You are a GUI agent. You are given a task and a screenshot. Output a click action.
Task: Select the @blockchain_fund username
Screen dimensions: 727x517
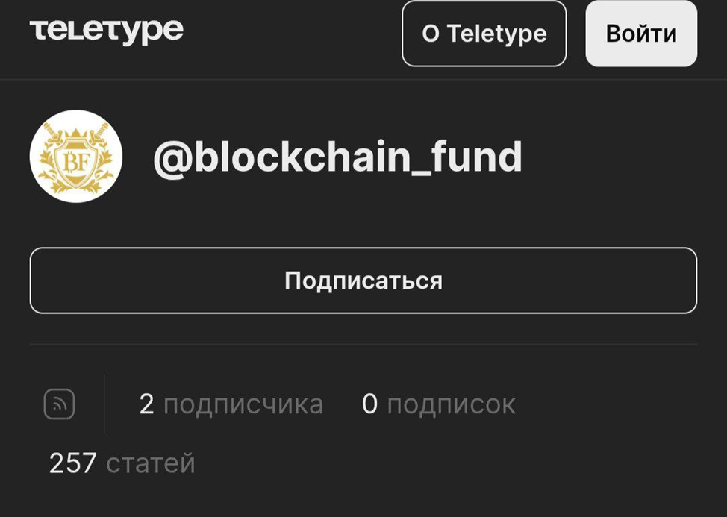pos(337,157)
